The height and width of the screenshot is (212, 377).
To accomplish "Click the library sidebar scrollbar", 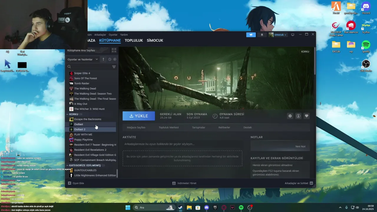I will pyautogui.click(x=117, y=173).
